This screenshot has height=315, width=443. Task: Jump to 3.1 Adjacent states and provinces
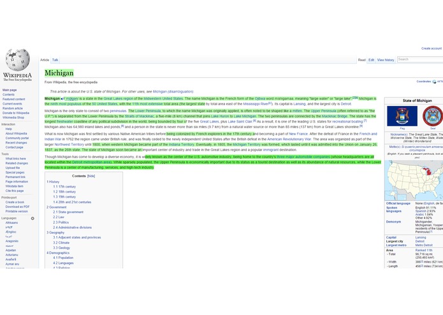(x=77, y=238)
